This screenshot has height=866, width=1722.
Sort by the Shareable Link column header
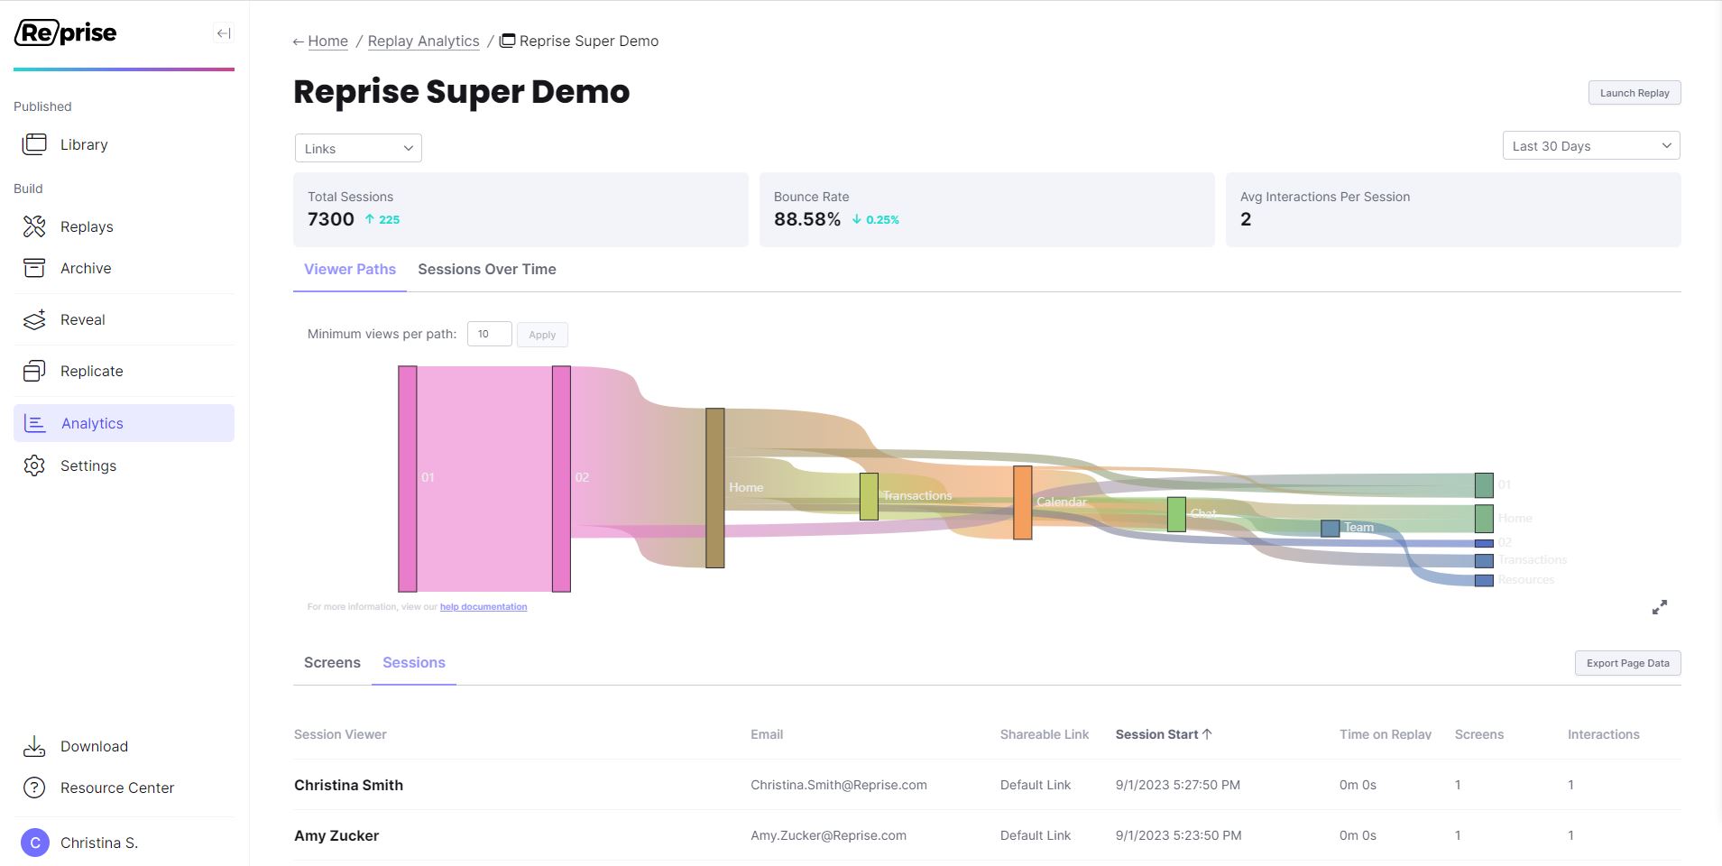point(1045,734)
